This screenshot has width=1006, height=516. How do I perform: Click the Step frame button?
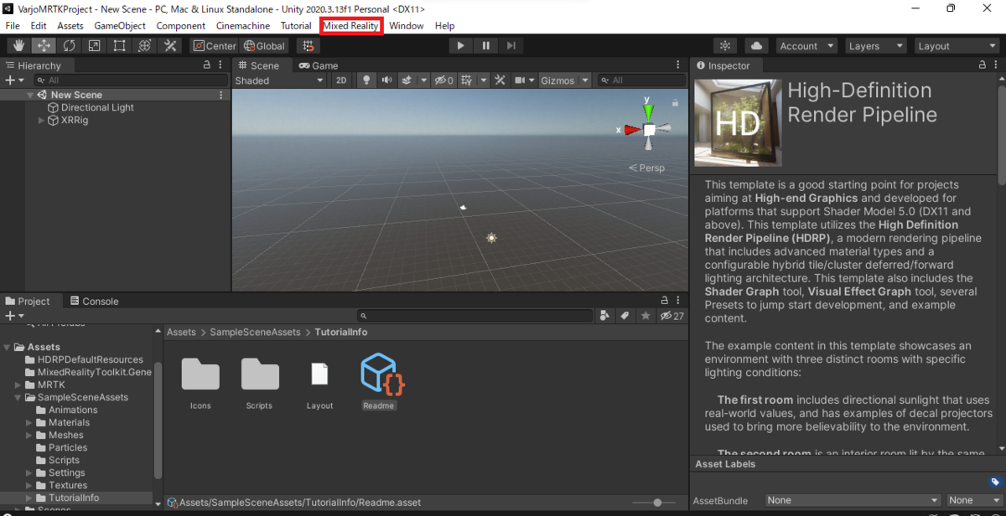tap(511, 46)
